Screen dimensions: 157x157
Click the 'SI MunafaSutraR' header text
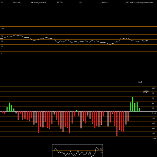tap(39, 3)
